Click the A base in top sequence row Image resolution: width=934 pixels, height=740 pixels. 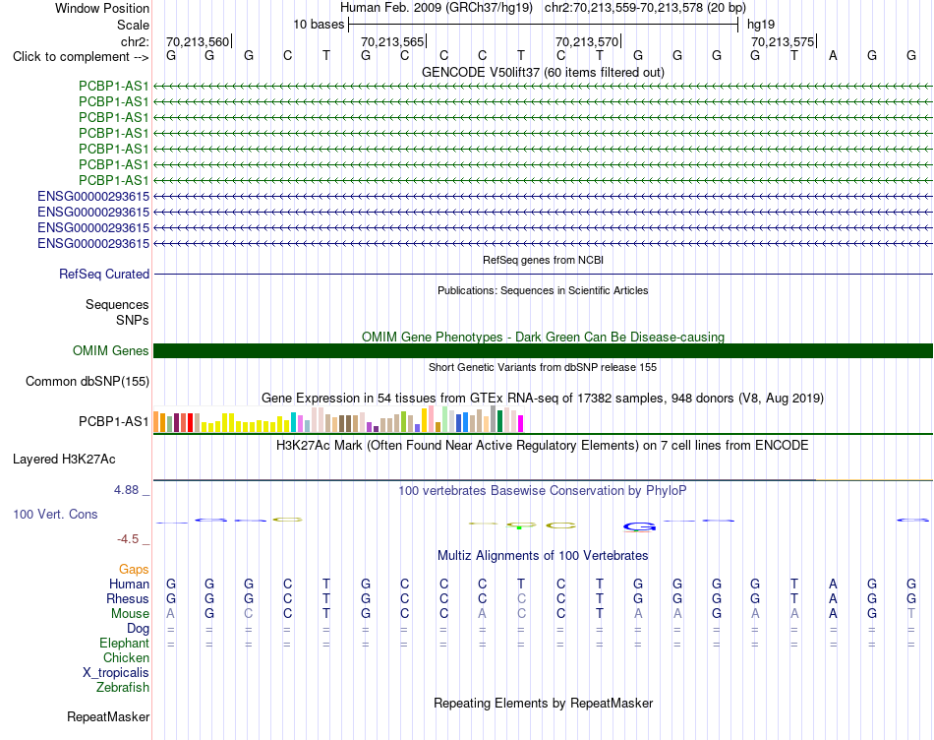pos(833,55)
